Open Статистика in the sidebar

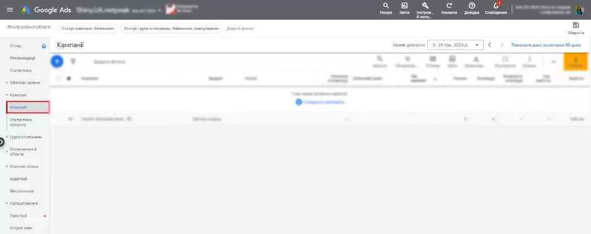coord(20,71)
